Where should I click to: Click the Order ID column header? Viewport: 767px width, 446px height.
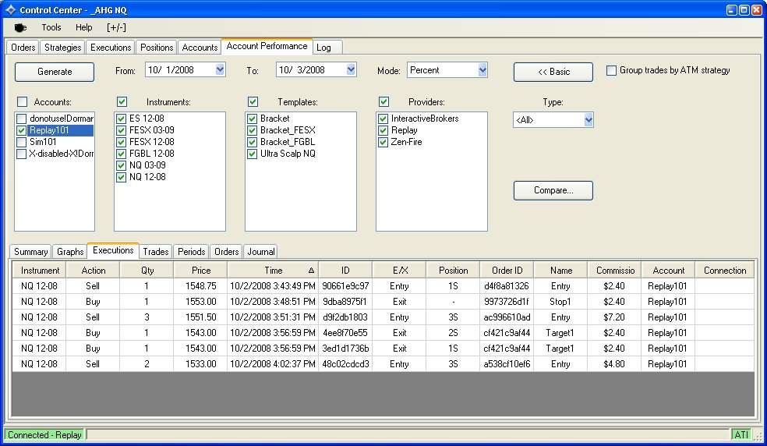[x=507, y=271]
